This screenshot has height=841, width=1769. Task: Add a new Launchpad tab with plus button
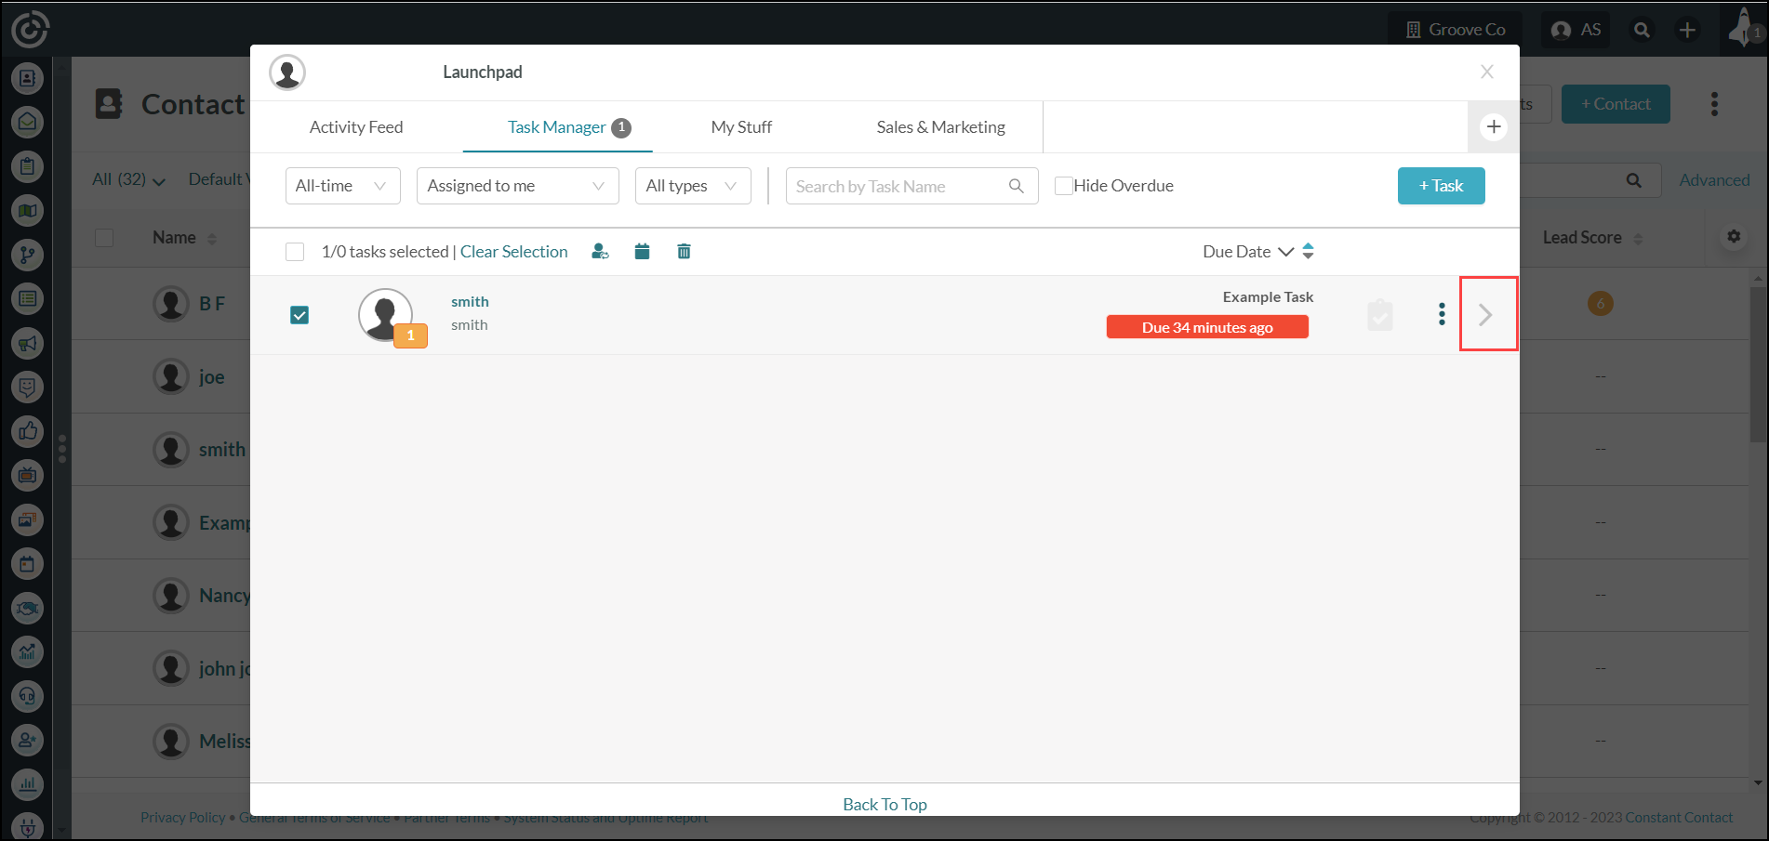pyautogui.click(x=1494, y=127)
